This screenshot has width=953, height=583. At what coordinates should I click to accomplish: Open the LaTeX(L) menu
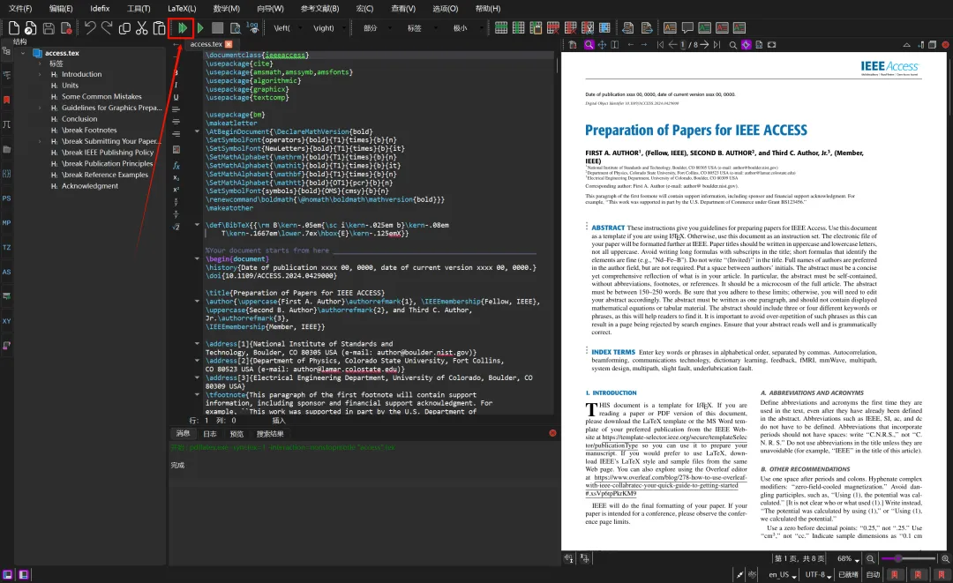click(x=182, y=9)
